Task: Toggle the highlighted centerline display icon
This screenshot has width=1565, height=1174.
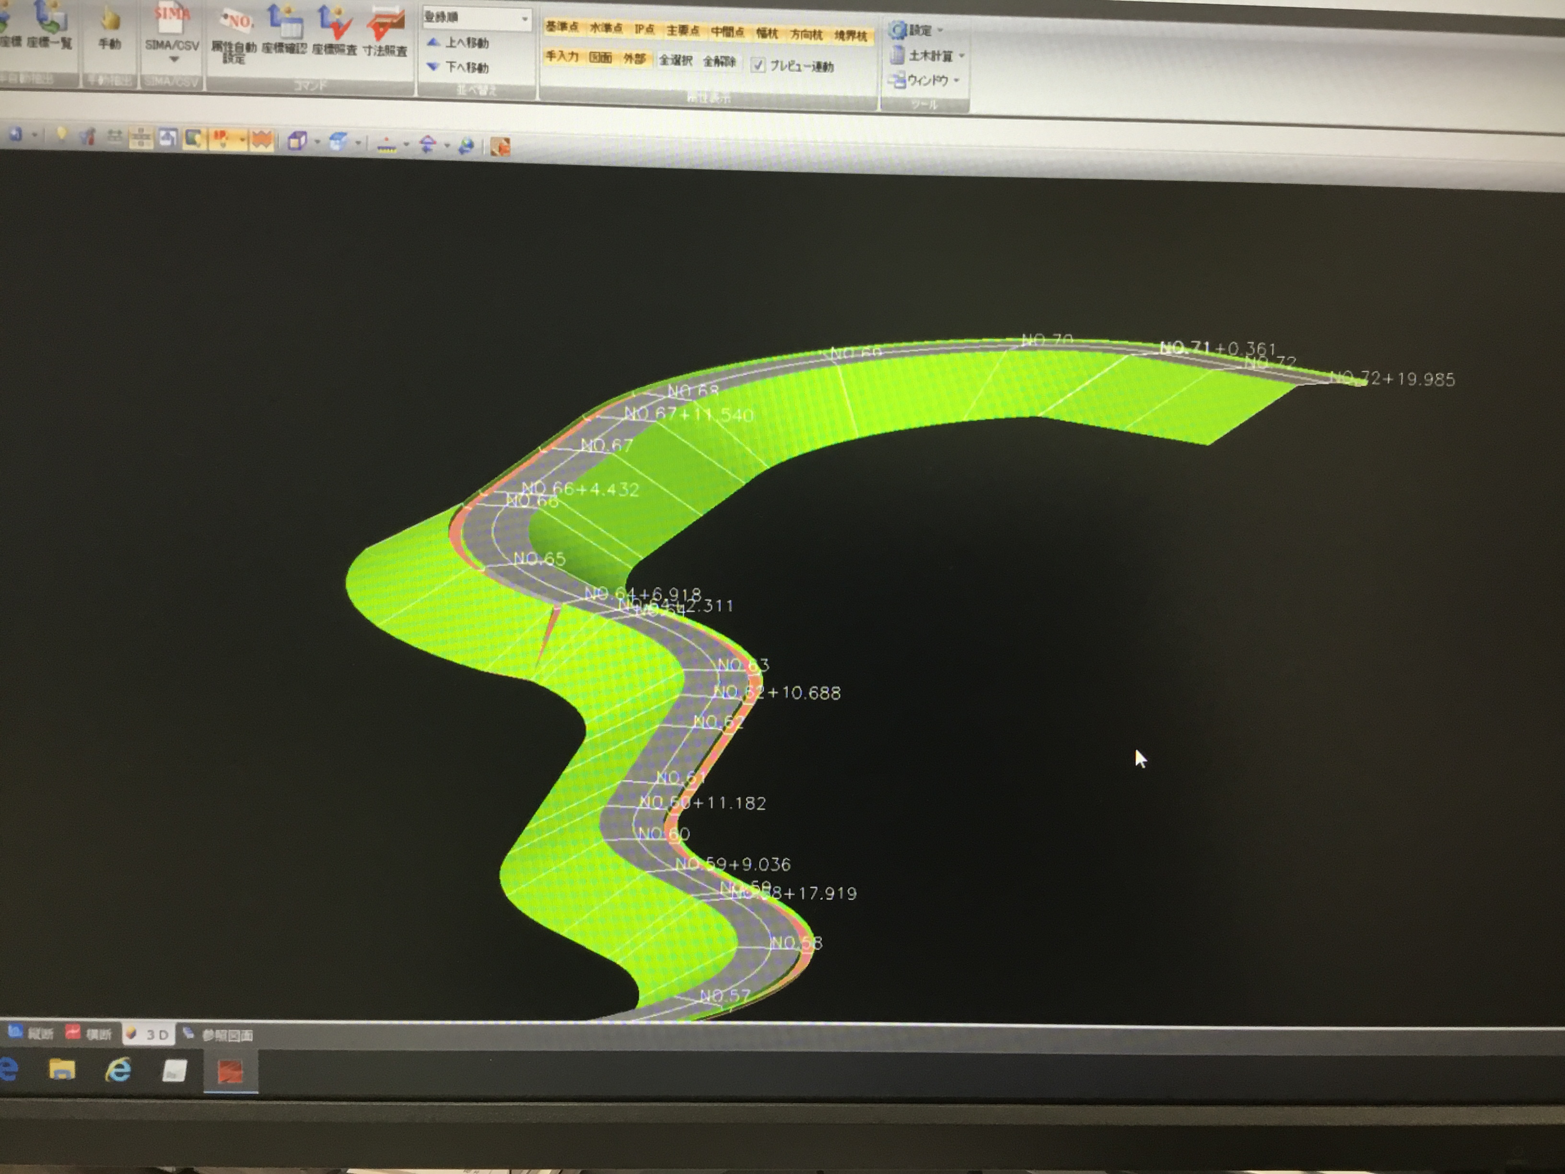Action: (x=141, y=137)
